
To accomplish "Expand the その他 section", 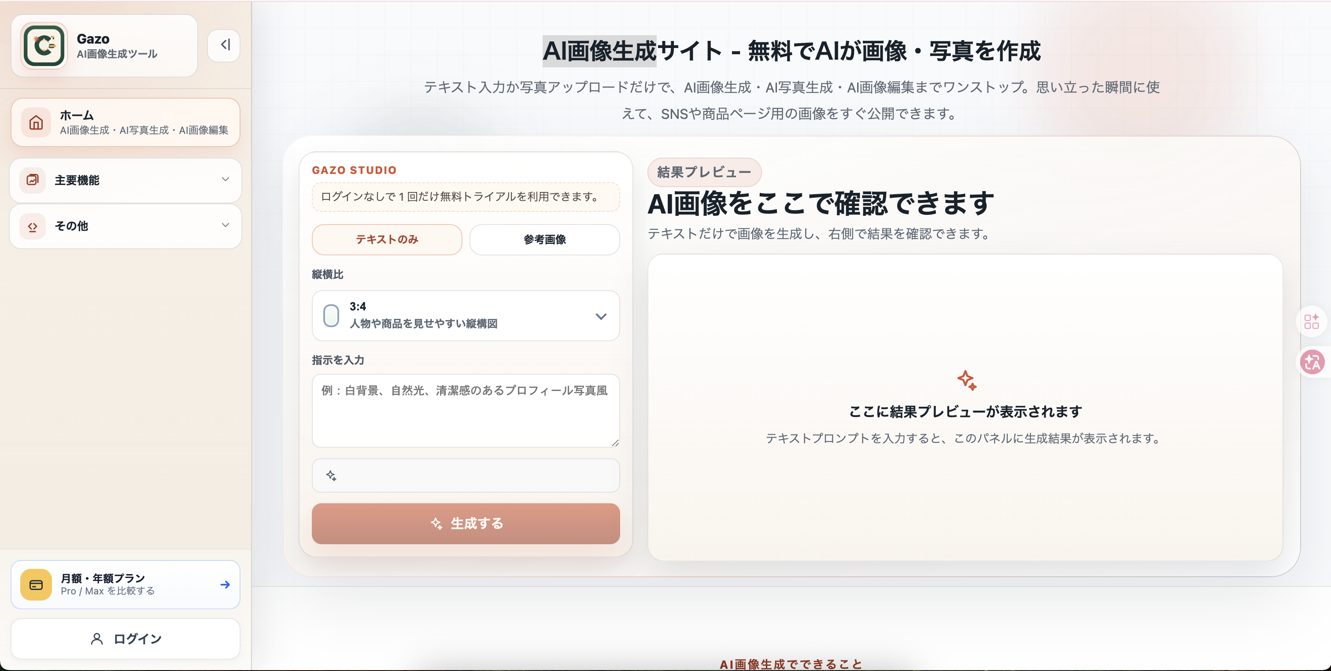I will coord(225,225).
